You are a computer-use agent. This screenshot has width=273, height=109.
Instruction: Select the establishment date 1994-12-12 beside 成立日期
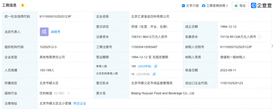point(228,27)
